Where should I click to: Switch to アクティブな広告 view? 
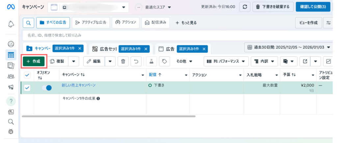(x=91, y=23)
